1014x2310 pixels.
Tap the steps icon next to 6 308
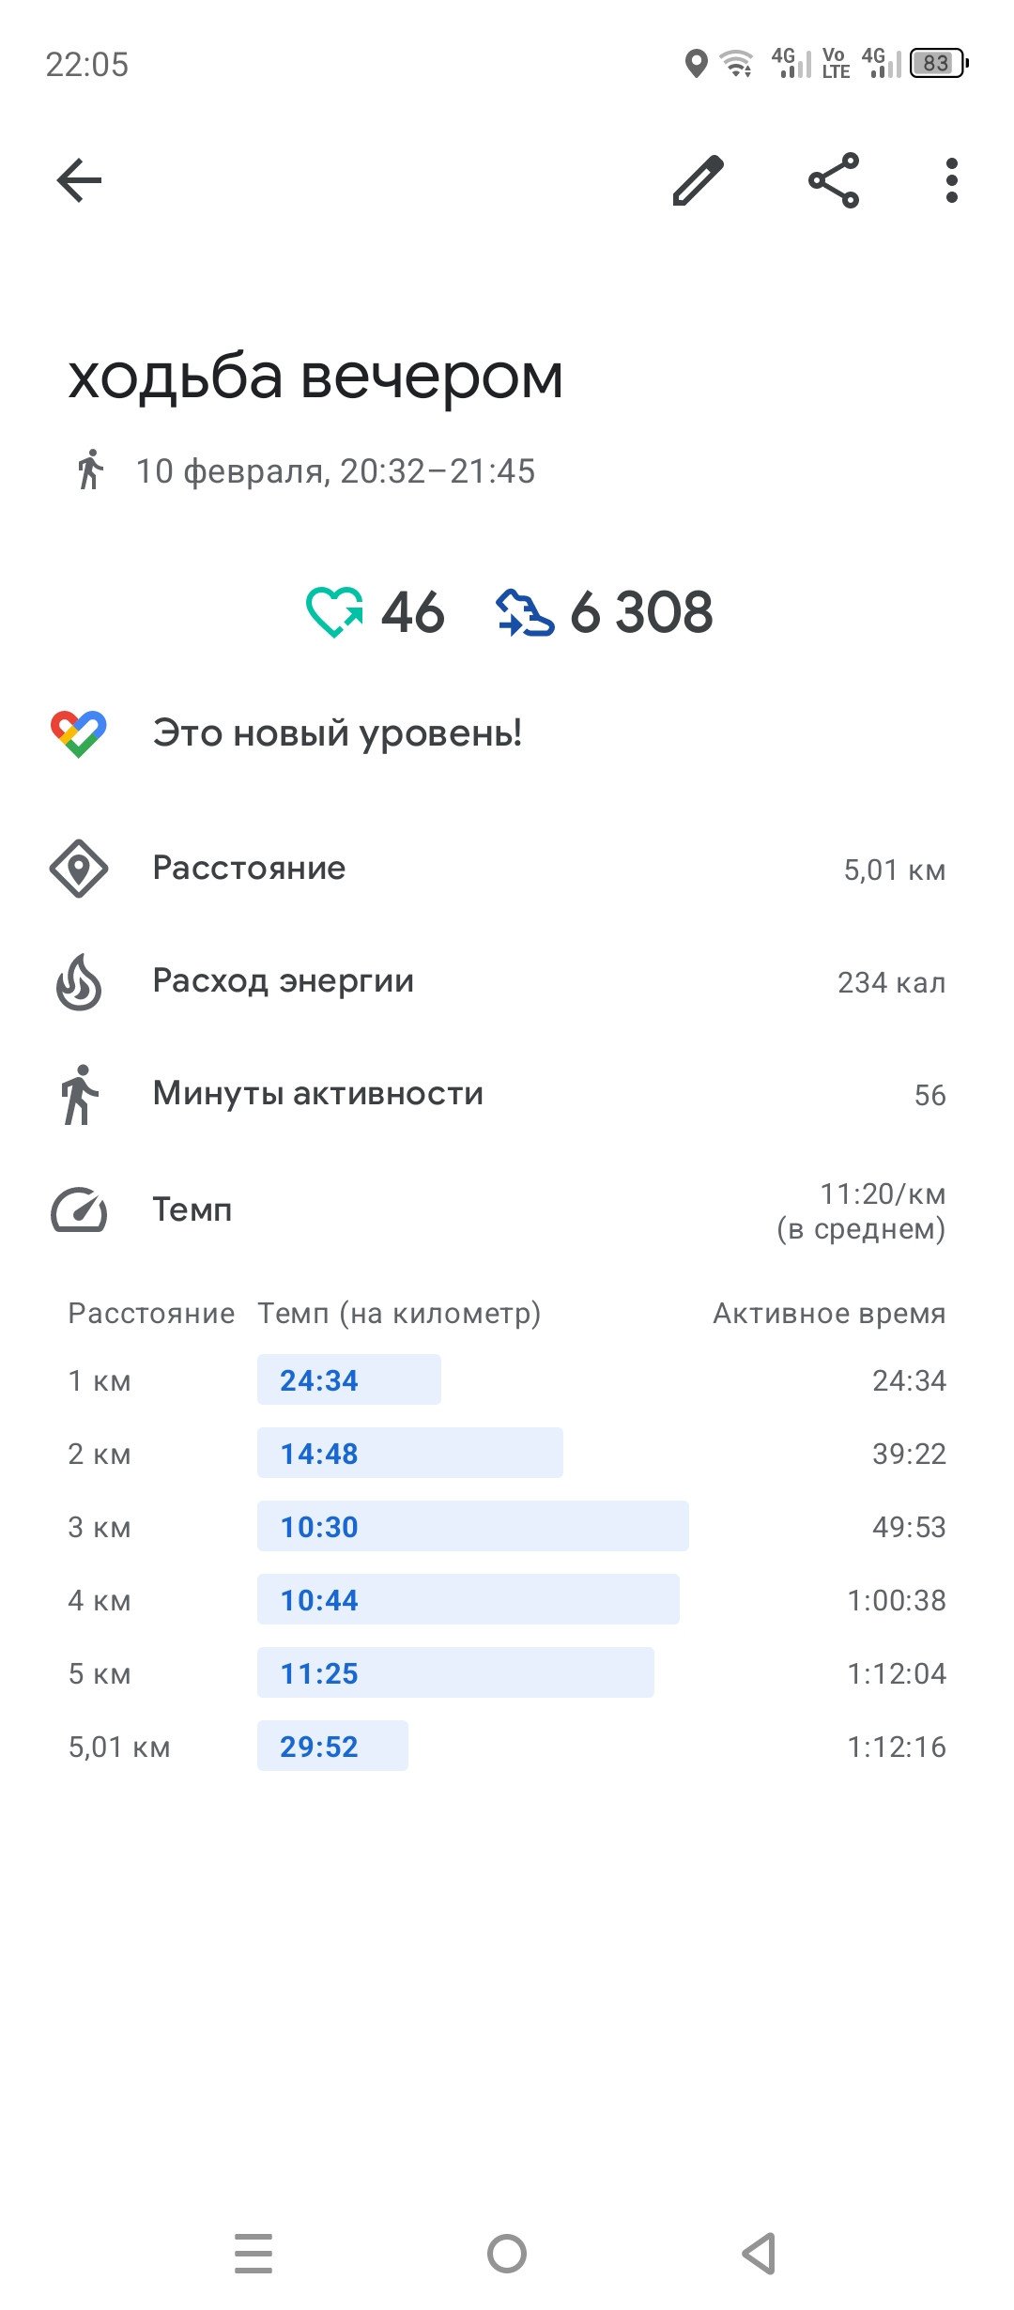(x=525, y=612)
